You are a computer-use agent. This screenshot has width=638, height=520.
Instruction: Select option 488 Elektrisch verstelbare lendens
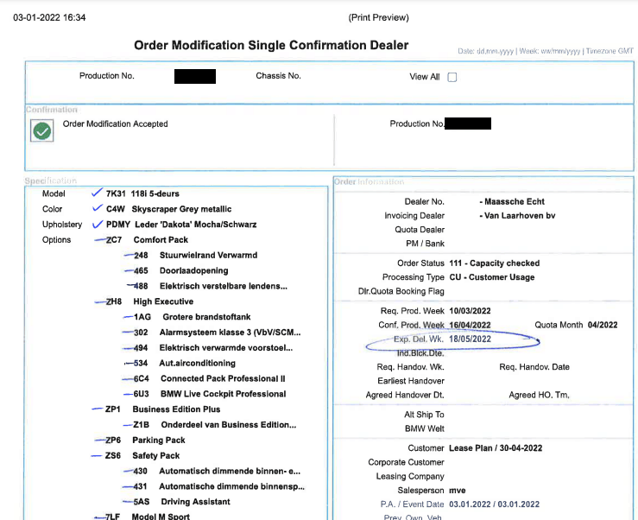pyautogui.click(x=211, y=286)
